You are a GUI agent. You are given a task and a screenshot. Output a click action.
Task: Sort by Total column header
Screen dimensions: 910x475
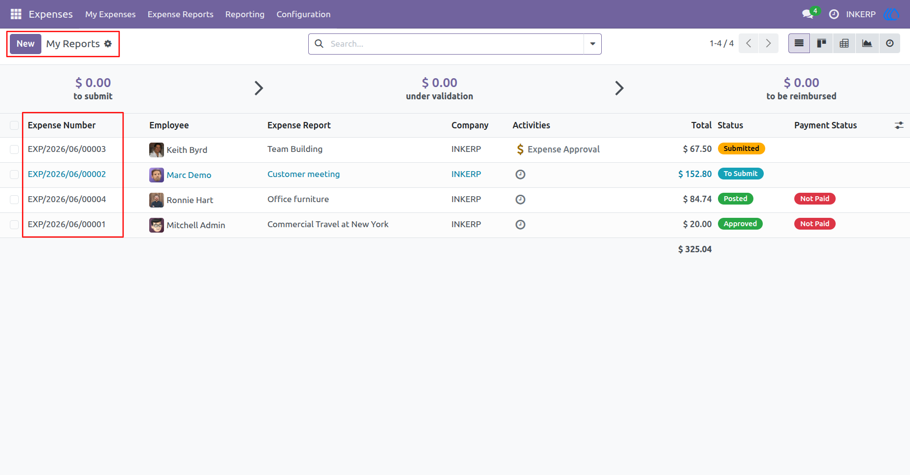701,125
